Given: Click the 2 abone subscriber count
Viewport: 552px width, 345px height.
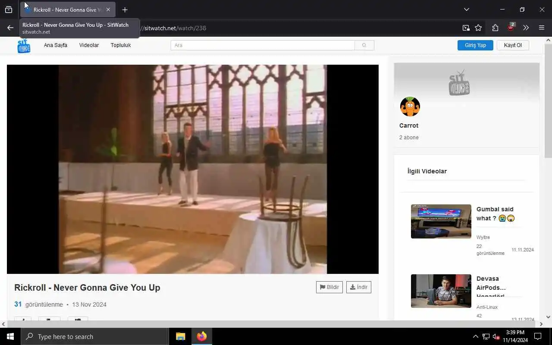Looking at the screenshot, I should pos(409,138).
